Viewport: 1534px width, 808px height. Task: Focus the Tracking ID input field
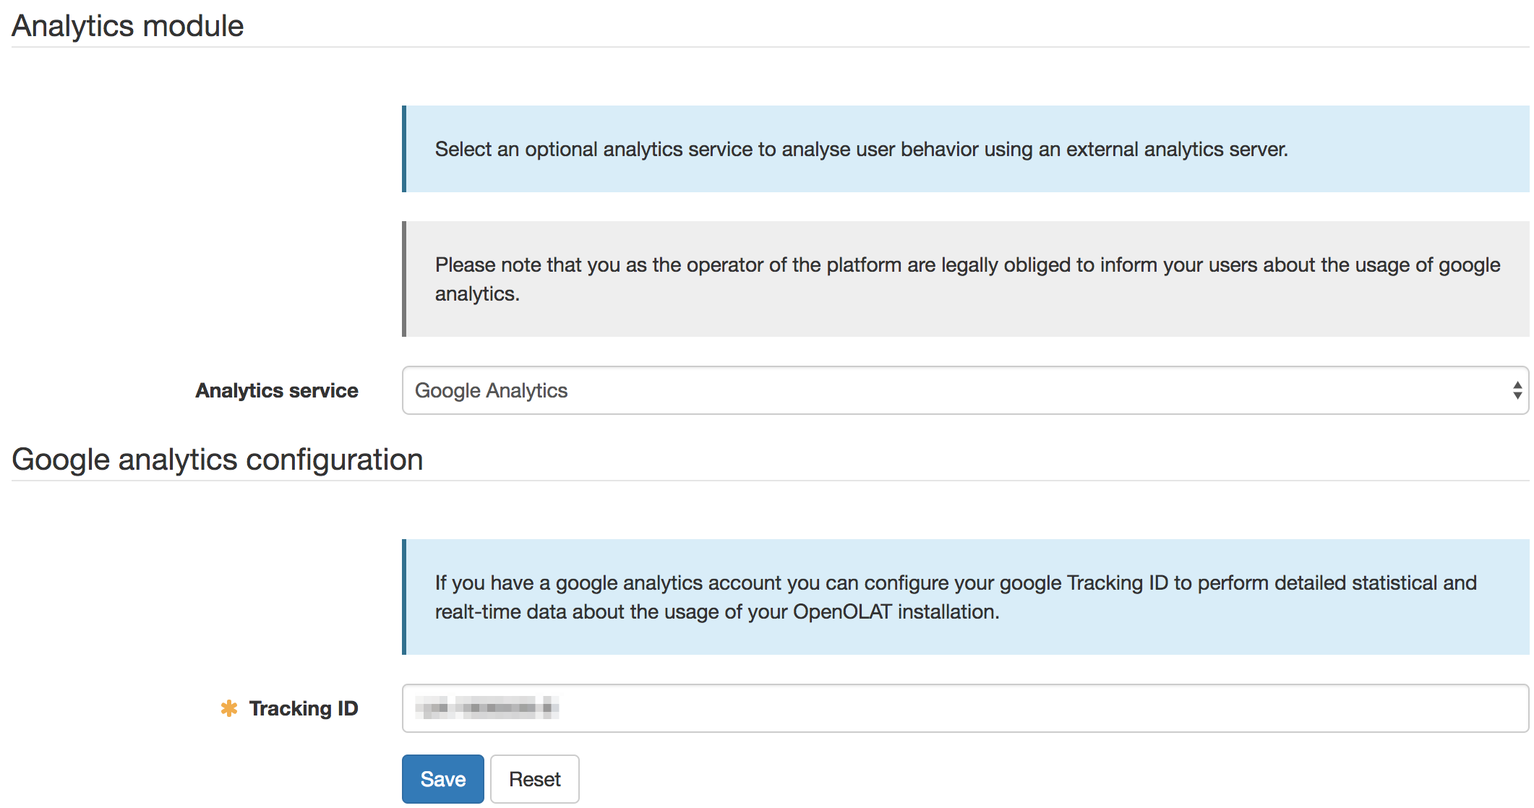coord(964,708)
